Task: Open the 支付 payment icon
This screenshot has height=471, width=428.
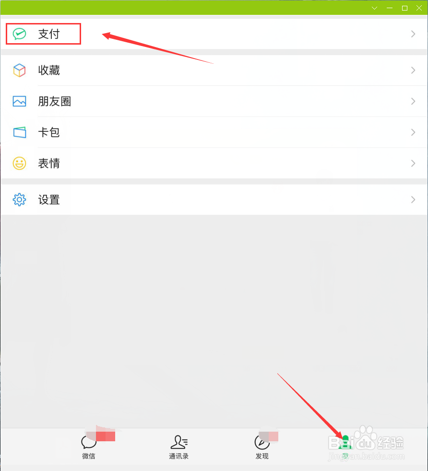Action: click(x=20, y=34)
